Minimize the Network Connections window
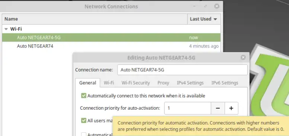The image size is (289, 136). coord(194,6)
